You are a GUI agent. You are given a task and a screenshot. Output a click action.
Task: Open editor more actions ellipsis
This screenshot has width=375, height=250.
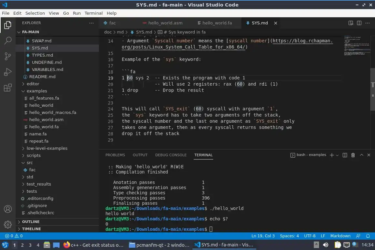tap(368, 23)
